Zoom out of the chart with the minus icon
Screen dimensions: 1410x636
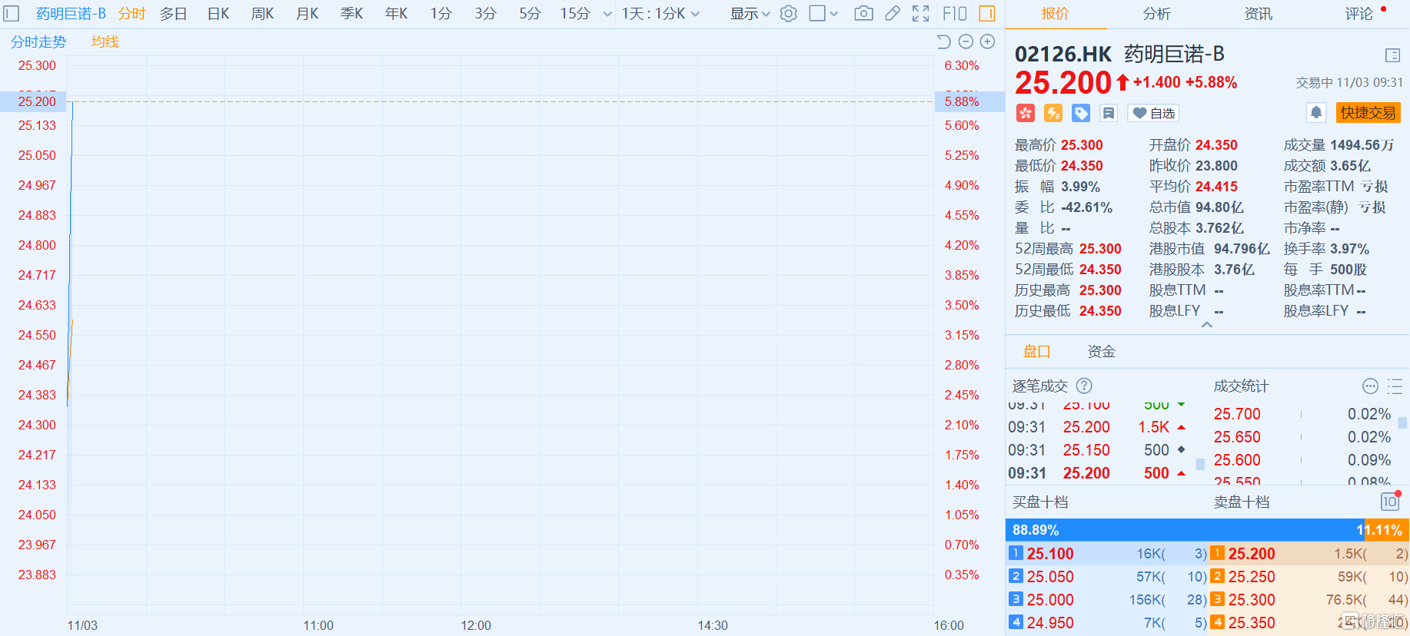click(966, 42)
